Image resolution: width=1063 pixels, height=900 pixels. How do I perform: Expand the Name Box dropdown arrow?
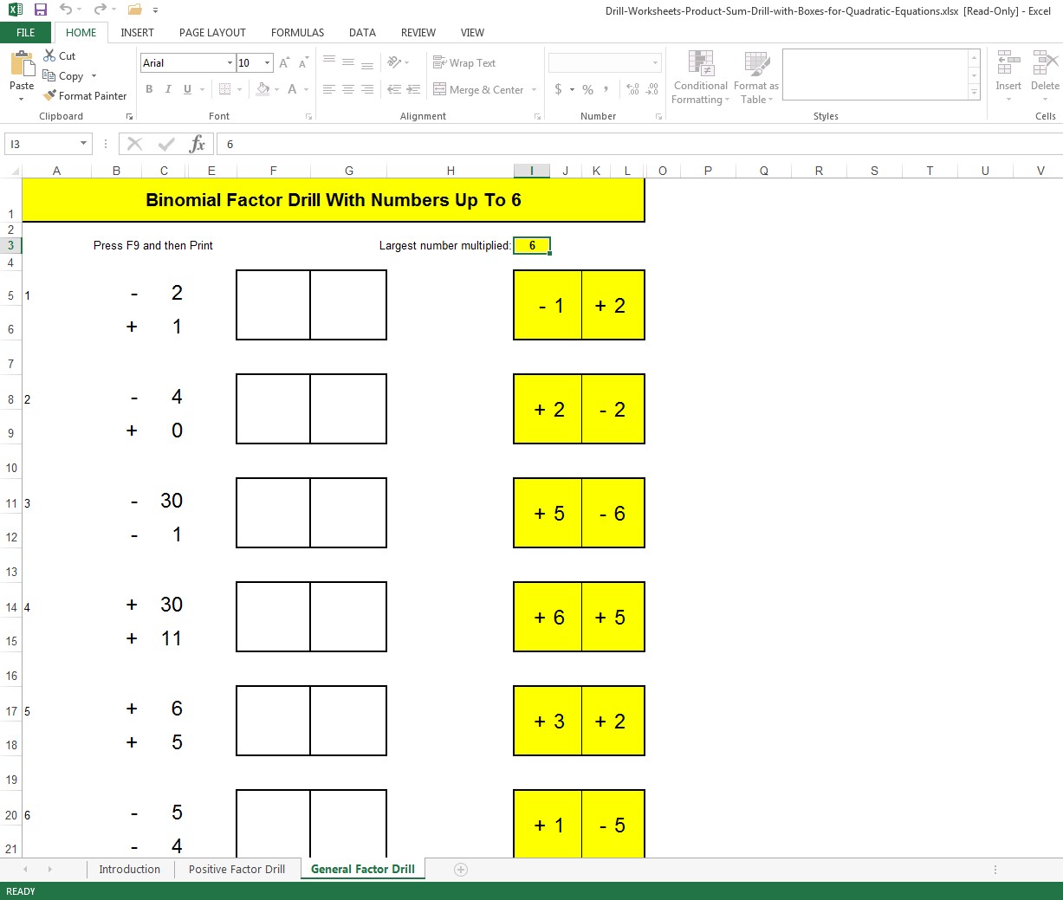[83, 144]
